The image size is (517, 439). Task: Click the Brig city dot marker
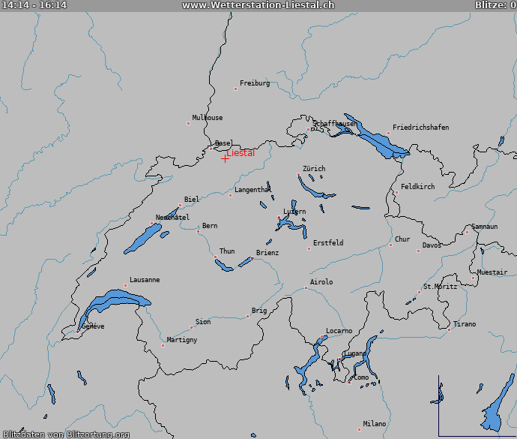point(247,317)
